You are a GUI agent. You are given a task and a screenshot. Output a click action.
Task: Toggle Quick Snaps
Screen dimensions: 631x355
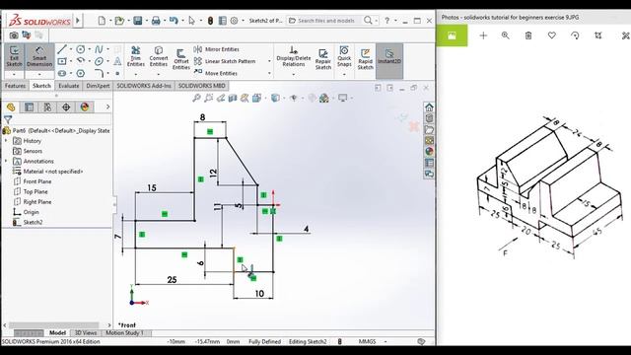[344, 56]
